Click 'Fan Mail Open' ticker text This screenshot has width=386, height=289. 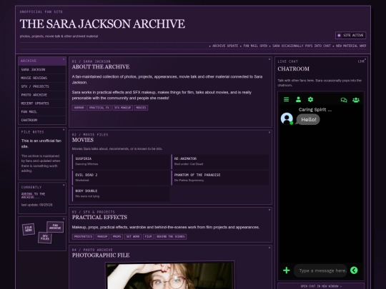[x=255, y=46]
